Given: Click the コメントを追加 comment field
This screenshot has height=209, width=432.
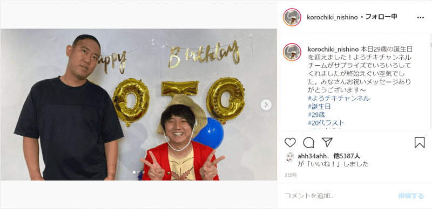Looking at the screenshot, I should [339, 196].
